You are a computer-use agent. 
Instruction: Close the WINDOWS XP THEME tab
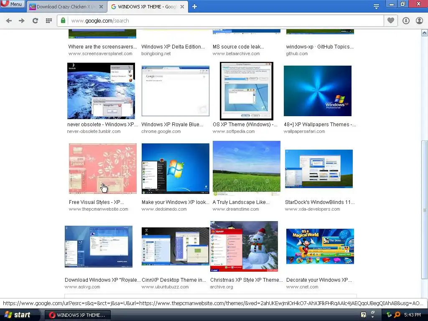[182, 7]
